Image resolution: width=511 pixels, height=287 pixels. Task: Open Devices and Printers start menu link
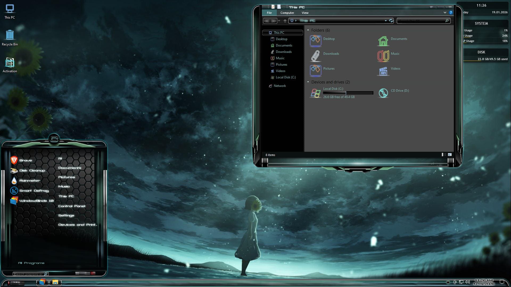[x=77, y=225]
